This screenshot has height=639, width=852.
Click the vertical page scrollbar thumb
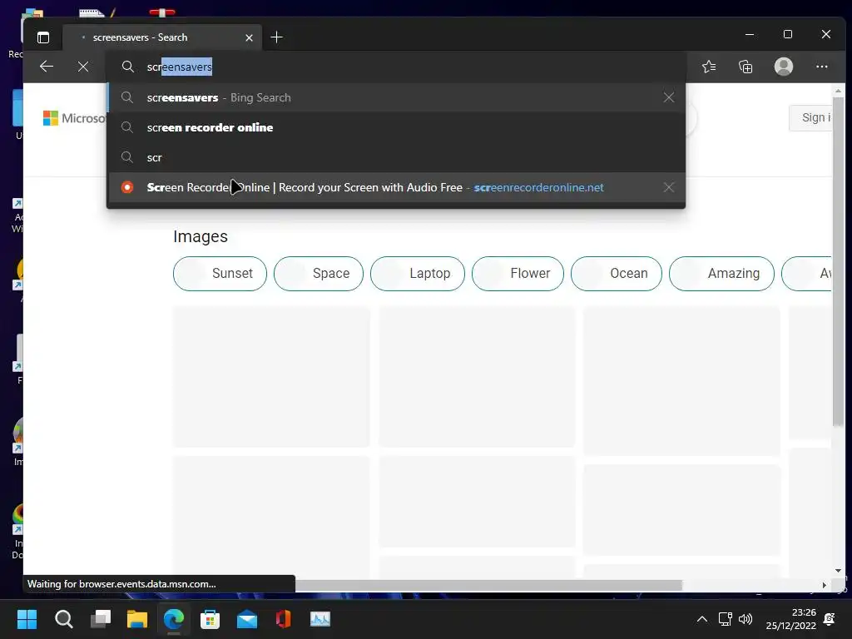tap(838, 262)
